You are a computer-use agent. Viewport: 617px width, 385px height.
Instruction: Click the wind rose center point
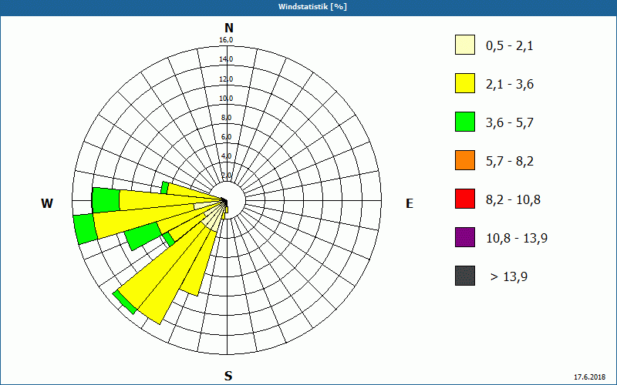(x=227, y=201)
